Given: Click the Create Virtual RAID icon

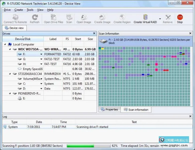Looking at the screenshot, I should coord(145,17).
